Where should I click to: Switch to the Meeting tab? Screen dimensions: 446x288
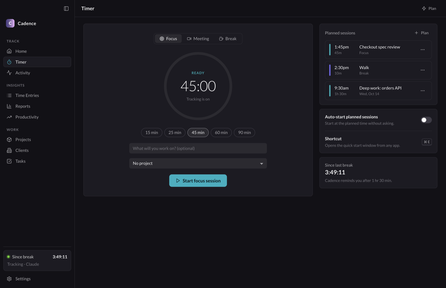click(x=198, y=39)
